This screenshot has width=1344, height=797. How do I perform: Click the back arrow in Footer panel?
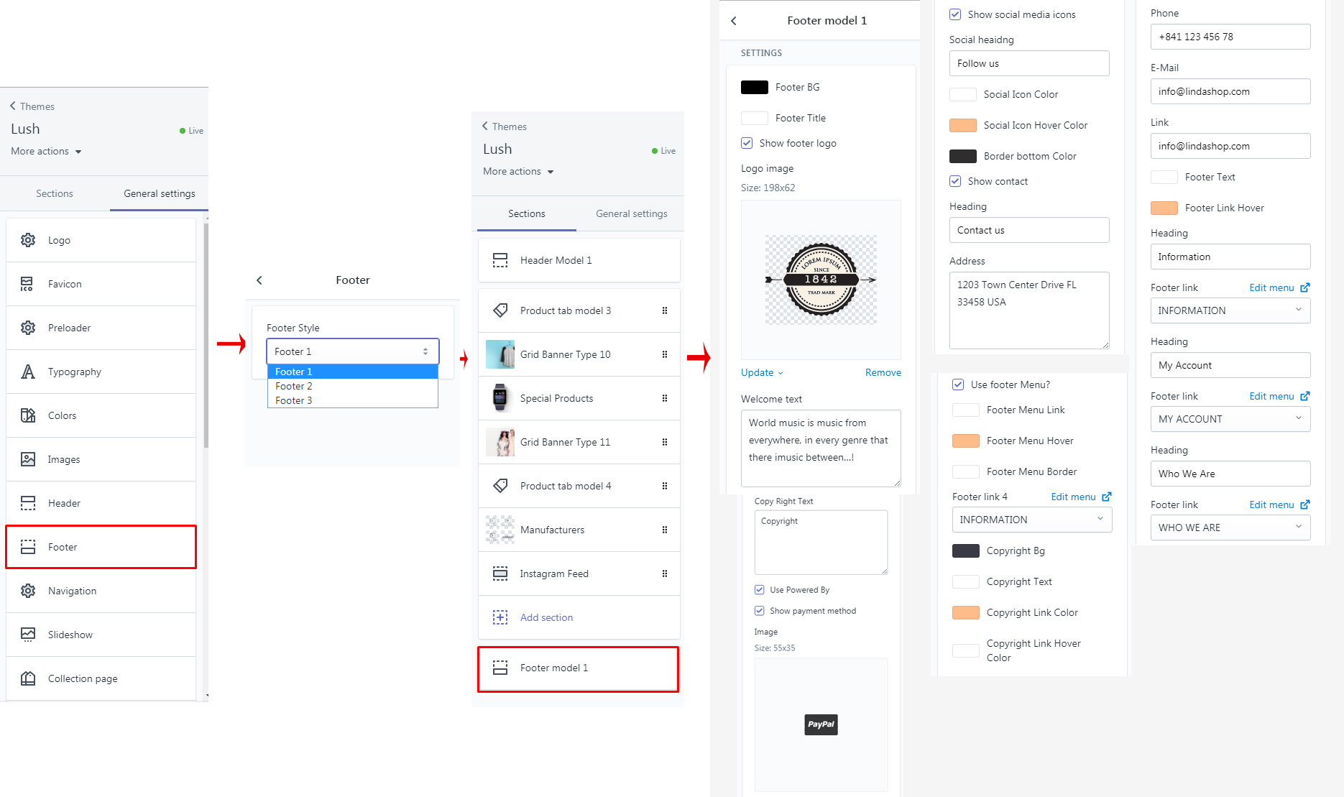pos(259,280)
